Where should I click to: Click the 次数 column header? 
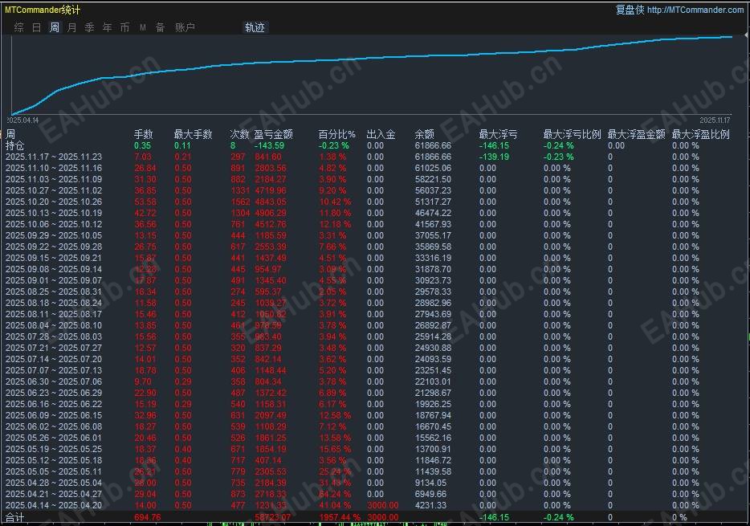(239, 134)
